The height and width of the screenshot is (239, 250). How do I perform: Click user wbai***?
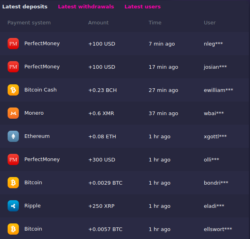tap(214, 114)
